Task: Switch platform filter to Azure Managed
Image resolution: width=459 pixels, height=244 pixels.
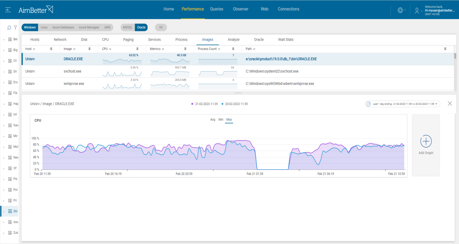Action: pyautogui.click(x=89, y=28)
